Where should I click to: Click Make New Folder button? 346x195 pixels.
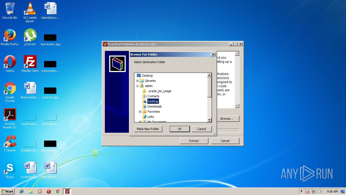pyautogui.click(x=148, y=129)
